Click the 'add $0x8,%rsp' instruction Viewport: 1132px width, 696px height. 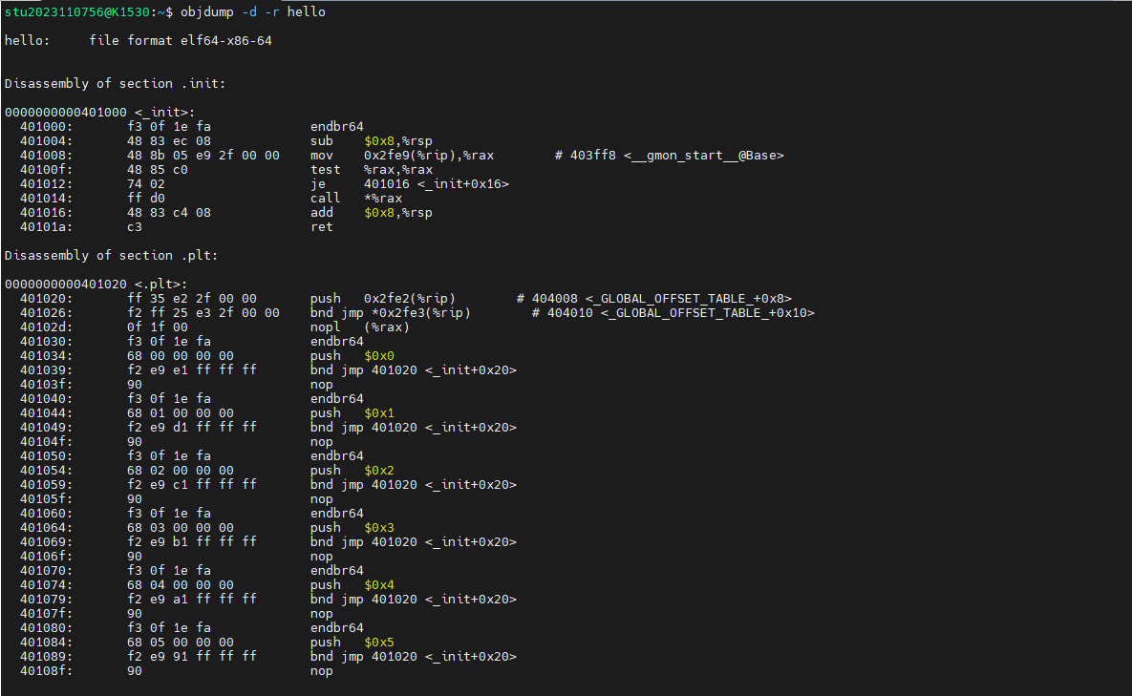[371, 213]
